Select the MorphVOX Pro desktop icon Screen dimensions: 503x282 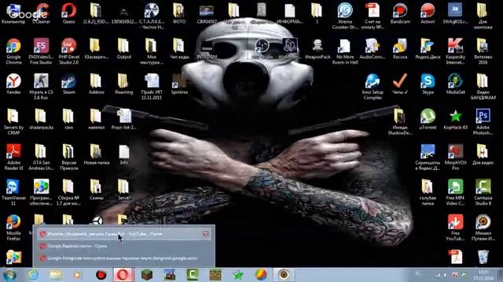coord(455,156)
